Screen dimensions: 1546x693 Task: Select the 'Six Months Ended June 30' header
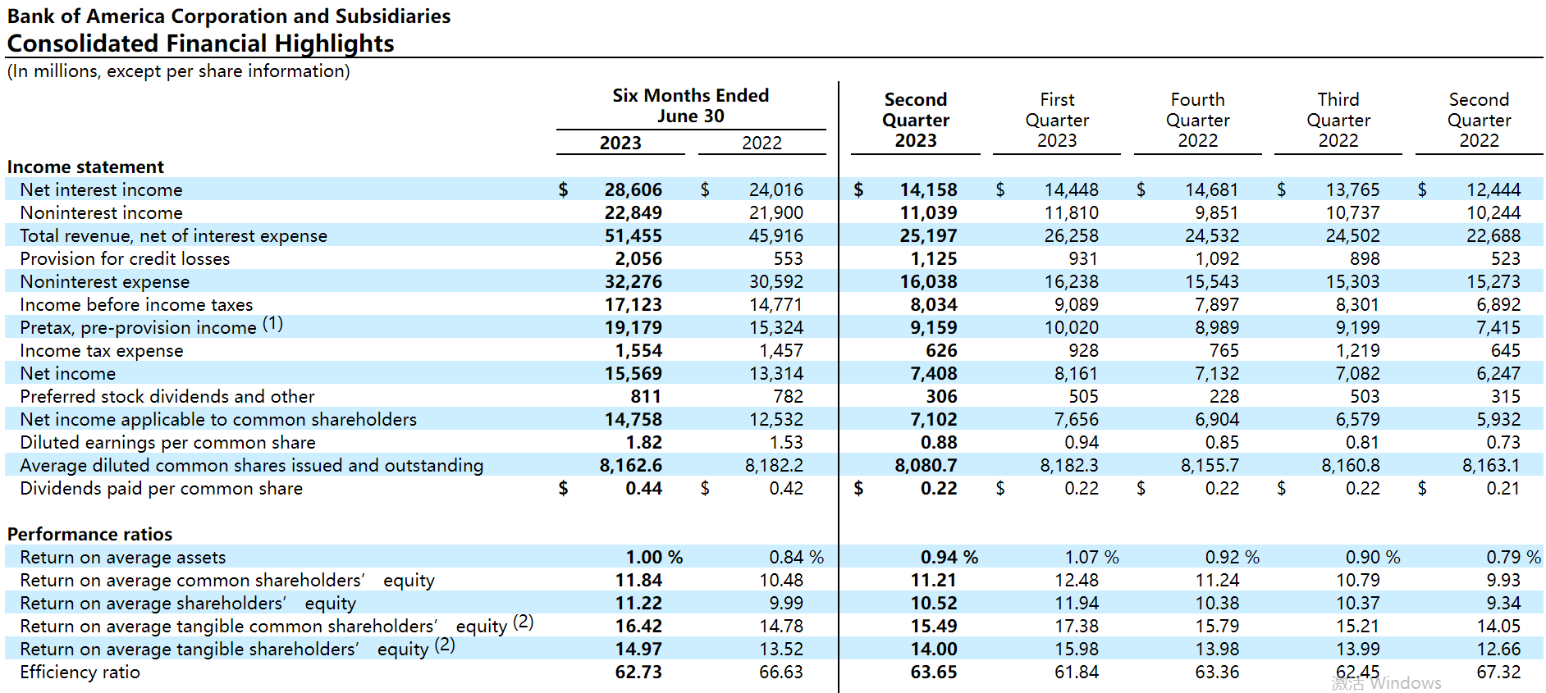(691, 106)
